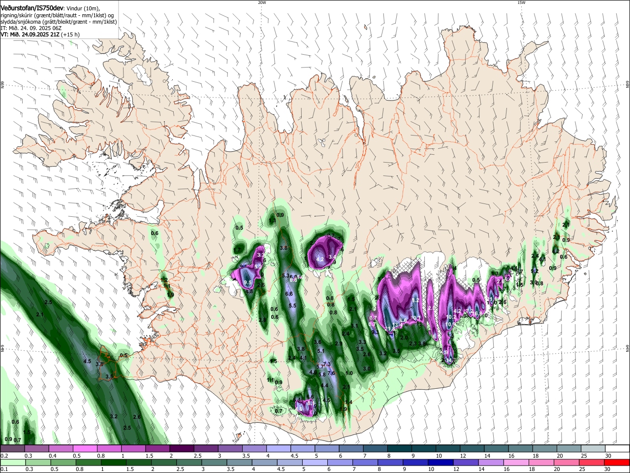Click upper legend white swatch after 30
The image size is (630, 473).
click(618, 449)
